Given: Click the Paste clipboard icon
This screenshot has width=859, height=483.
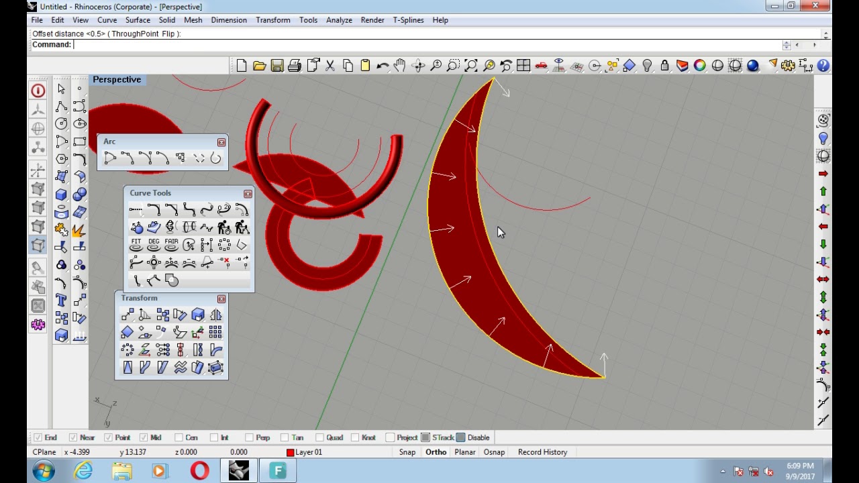Looking at the screenshot, I should (365, 66).
